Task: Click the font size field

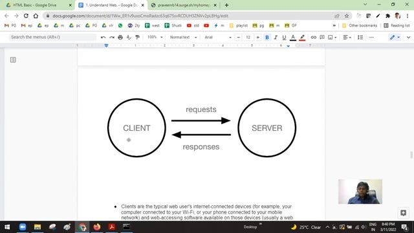Action: [248, 38]
